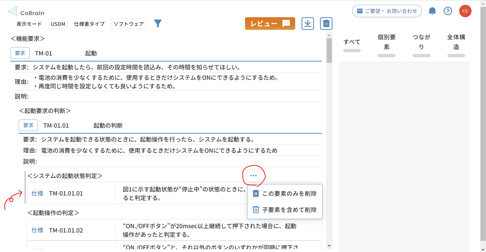Click the CoBrain logo
The width and height of the screenshot is (486, 252).
click(26, 11)
